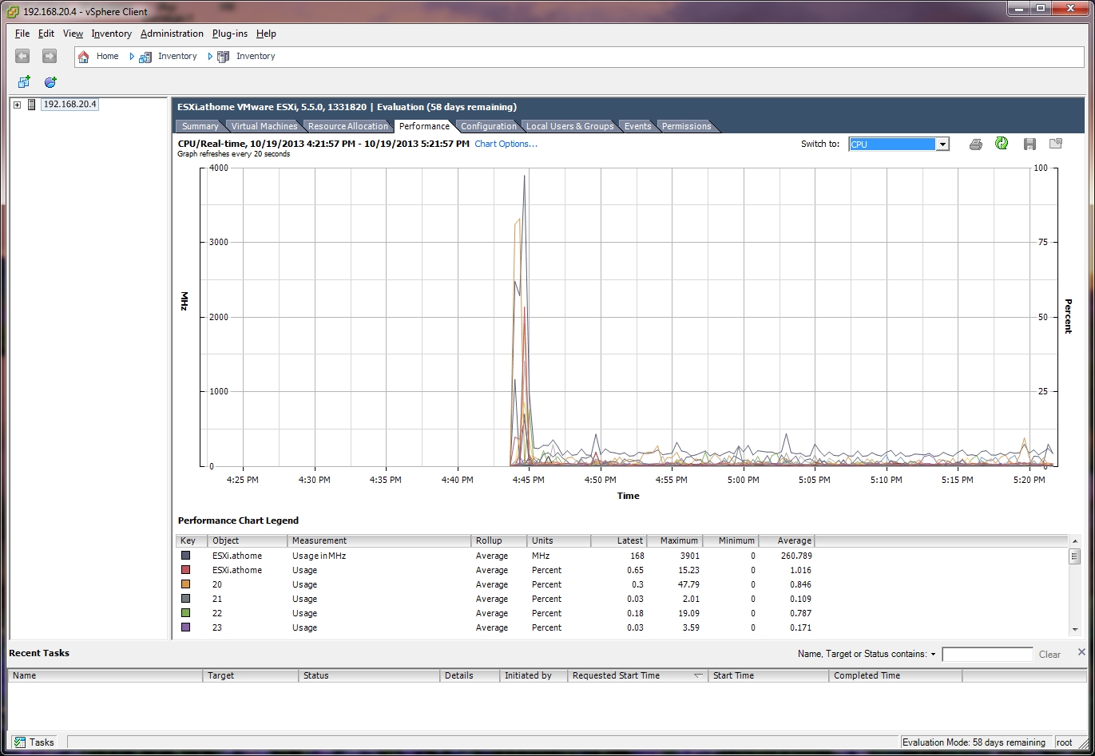The image size is (1095, 756).
Task: Sort tasks by Status column header
Action: [369, 675]
